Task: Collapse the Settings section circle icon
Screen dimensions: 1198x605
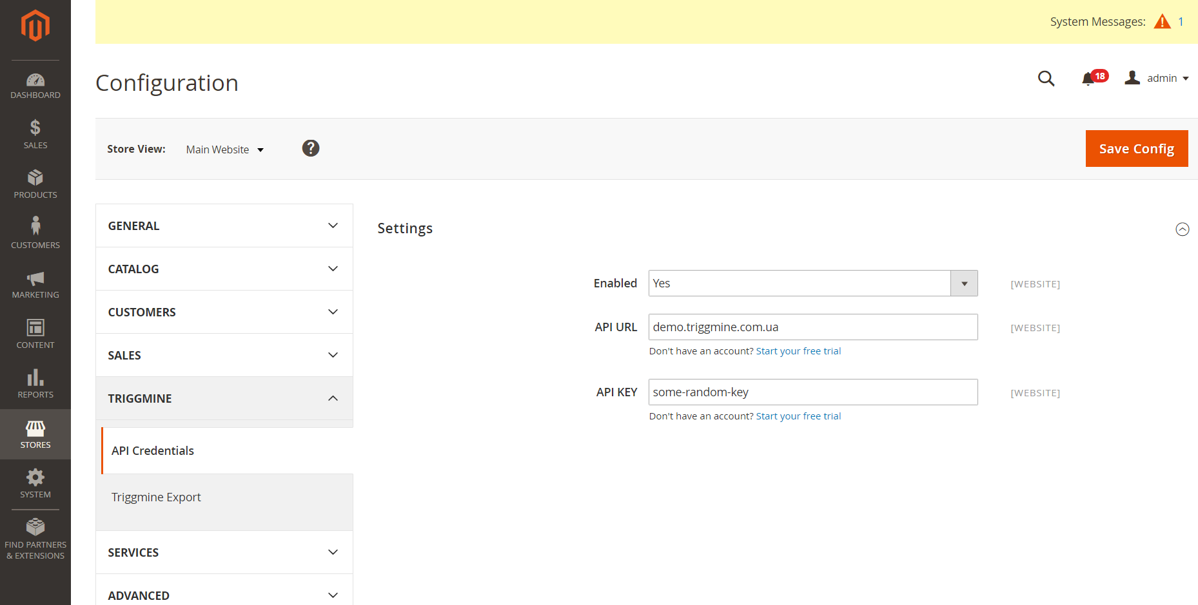Action: click(x=1182, y=229)
